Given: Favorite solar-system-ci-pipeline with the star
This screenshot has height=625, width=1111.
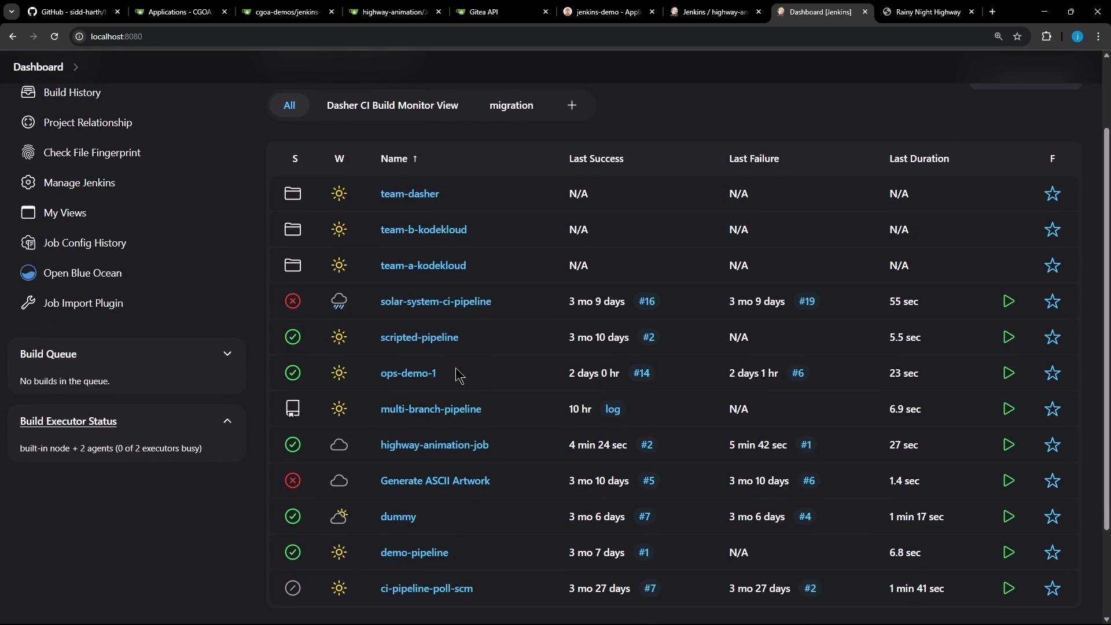Looking at the screenshot, I should click(x=1053, y=302).
